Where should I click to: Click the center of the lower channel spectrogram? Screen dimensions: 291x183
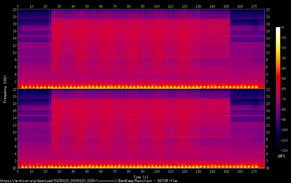pos(141,128)
